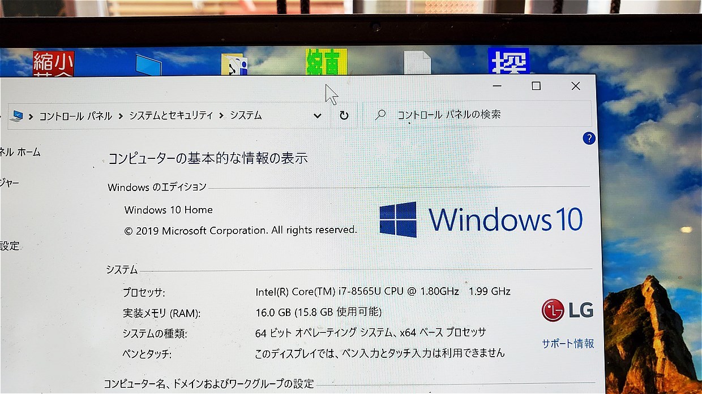Select the 64 ビット system type value
The height and width of the screenshot is (394, 702).
pyautogui.click(x=370, y=333)
